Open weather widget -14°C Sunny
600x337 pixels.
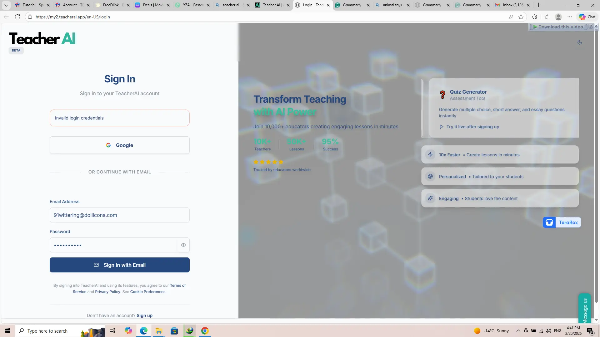(491, 331)
